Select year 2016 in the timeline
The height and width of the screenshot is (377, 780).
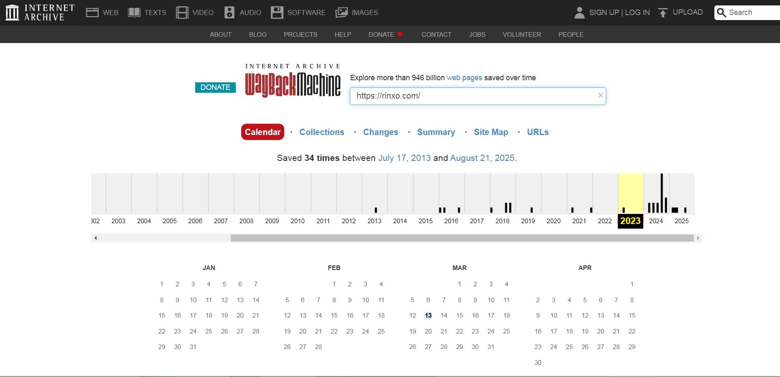click(x=451, y=221)
